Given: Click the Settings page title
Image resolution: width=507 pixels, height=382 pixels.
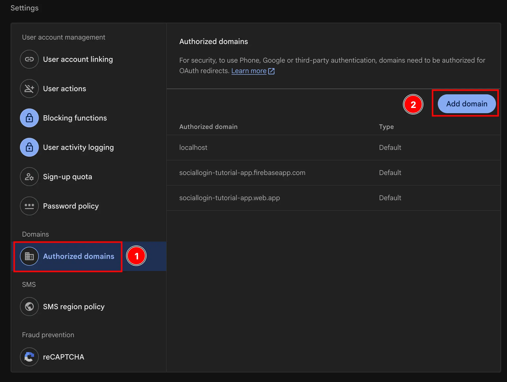Looking at the screenshot, I should coord(24,8).
